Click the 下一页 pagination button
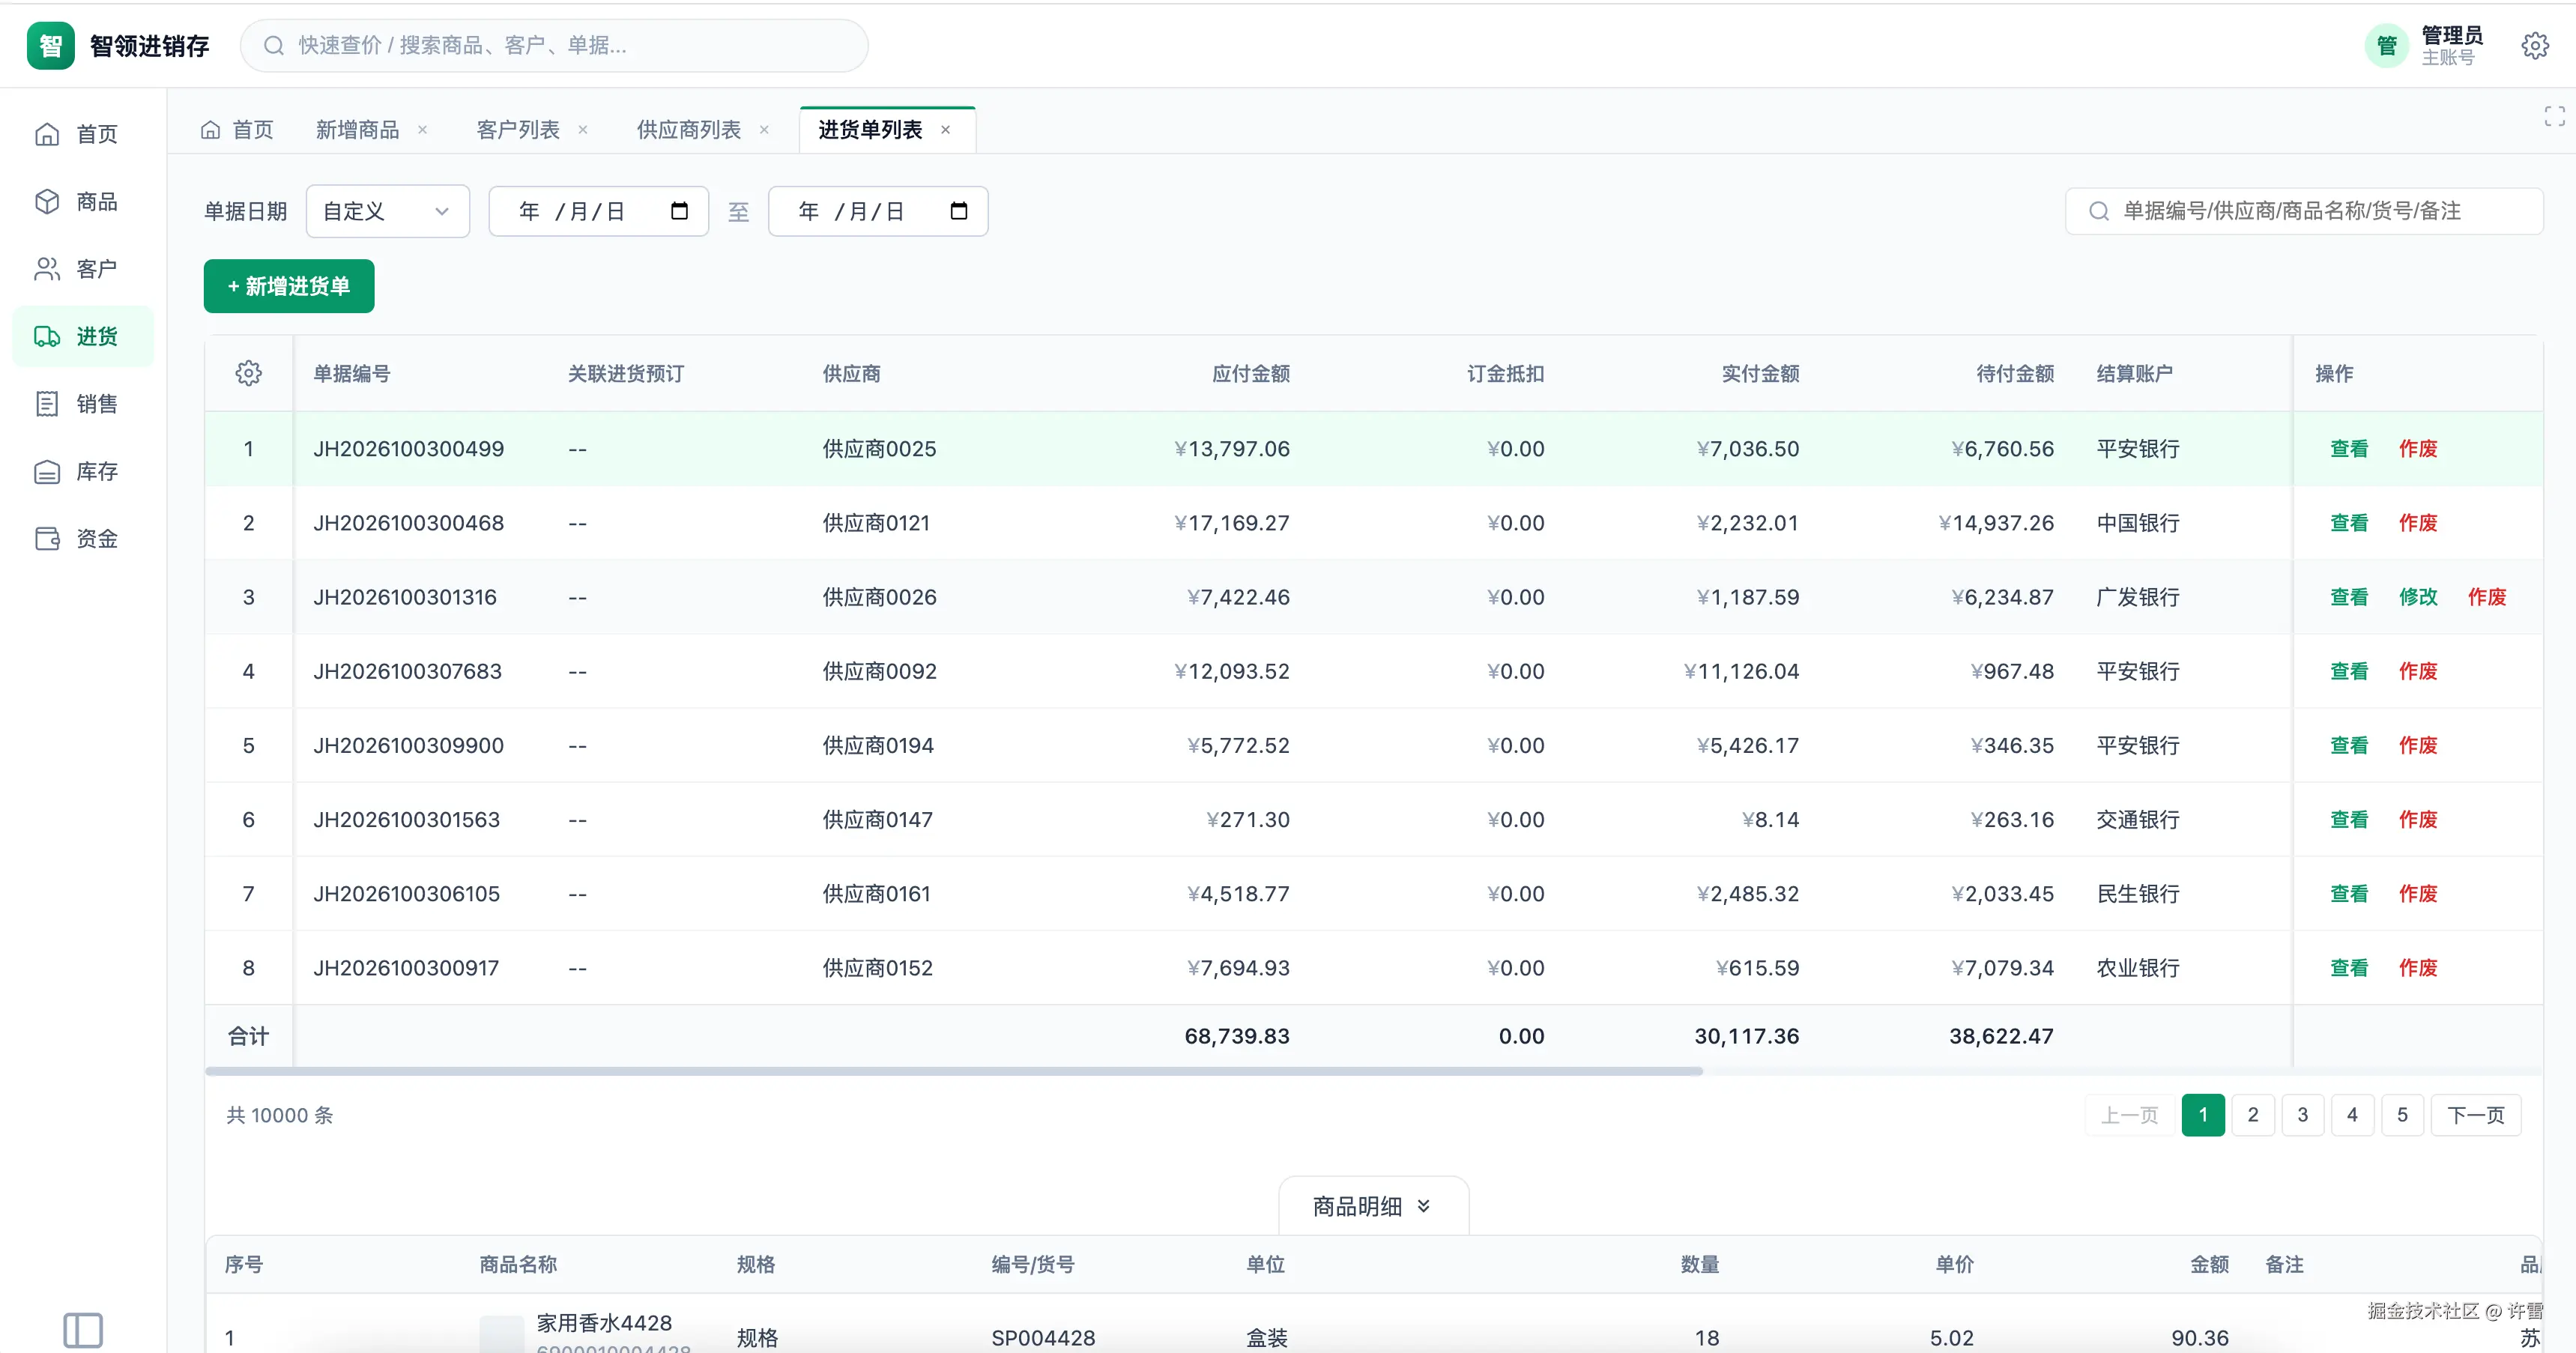2576x1353 pixels. click(2476, 1115)
